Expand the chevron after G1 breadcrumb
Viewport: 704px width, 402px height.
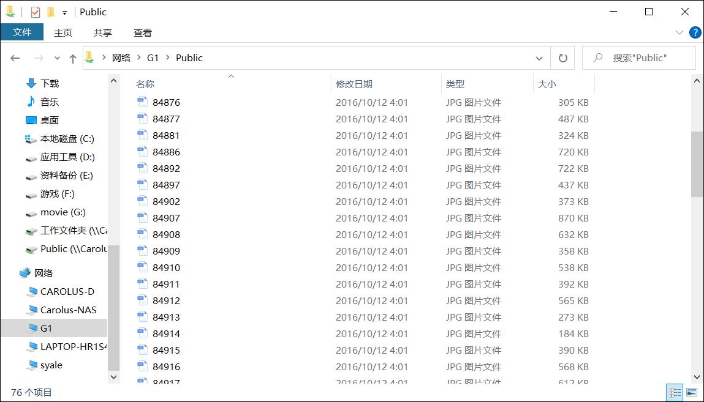click(x=167, y=58)
